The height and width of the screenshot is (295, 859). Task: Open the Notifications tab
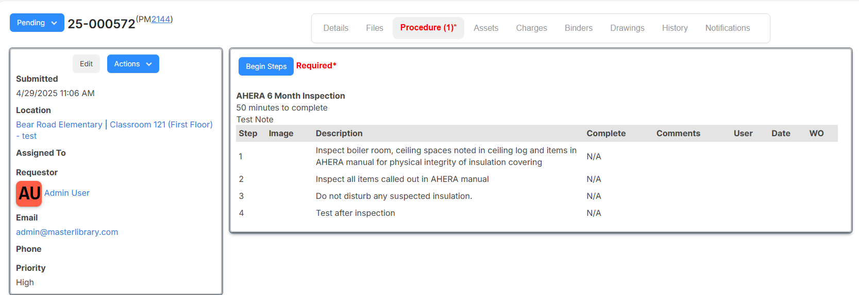point(728,28)
